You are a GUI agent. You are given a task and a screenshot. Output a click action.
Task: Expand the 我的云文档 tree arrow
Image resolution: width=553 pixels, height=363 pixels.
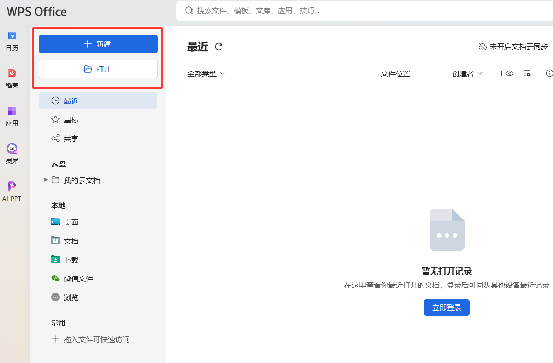point(46,180)
